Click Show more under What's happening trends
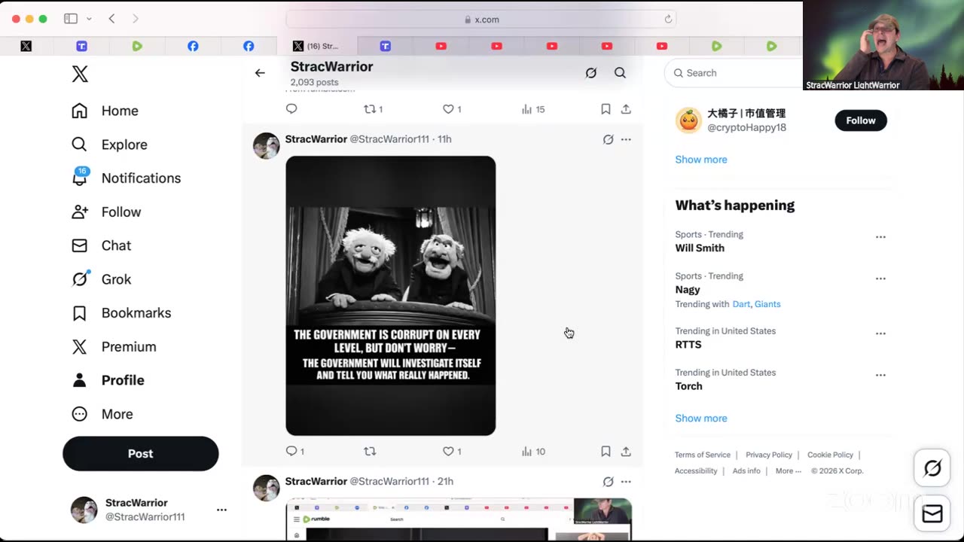 click(x=701, y=419)
